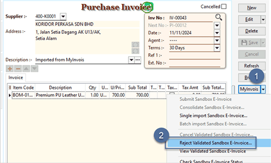Select Reject Validated Sandbox E-Invoice
The image size is (271, 163).
pyautogui.click(x=216, y=143)
